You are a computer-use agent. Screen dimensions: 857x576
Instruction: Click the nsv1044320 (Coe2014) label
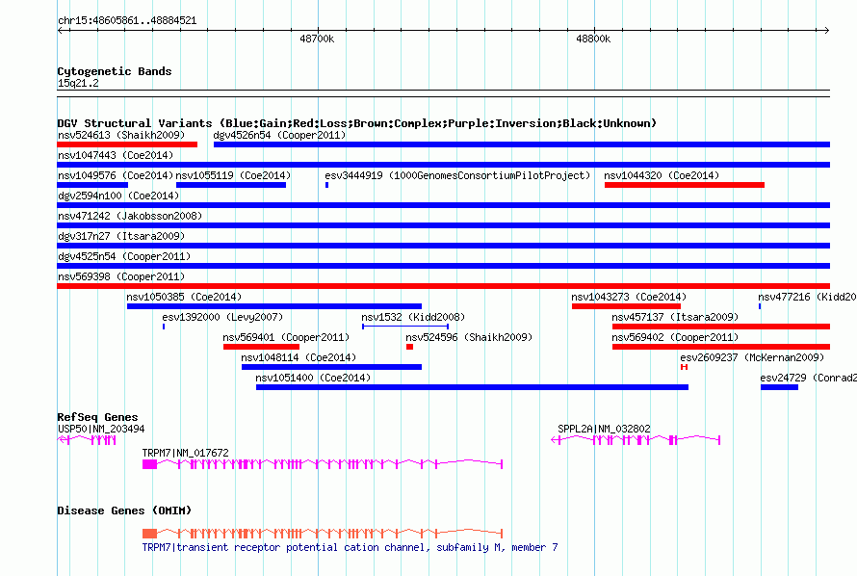click(x=662, y=175)
